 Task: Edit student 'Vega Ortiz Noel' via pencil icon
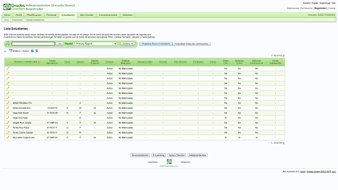tap(8, 118)
